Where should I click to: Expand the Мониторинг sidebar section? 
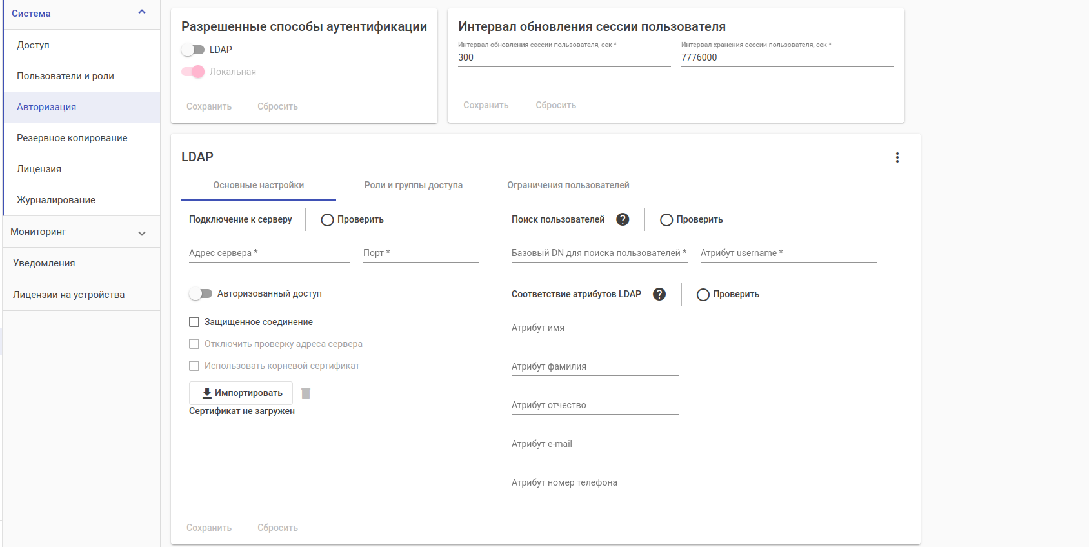tap(142, 233)
